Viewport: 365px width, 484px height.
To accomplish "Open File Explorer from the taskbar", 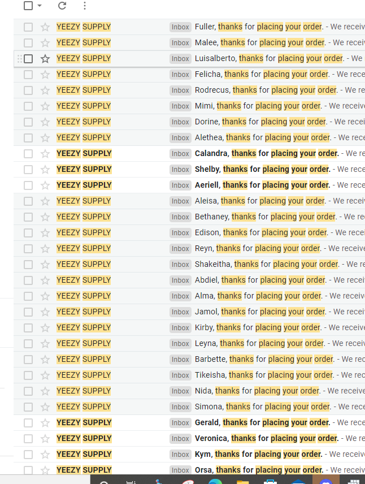I will [x=242, y=482].
